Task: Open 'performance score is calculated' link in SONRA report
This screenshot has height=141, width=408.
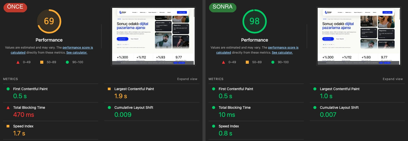Action: [x=283, y=48]
